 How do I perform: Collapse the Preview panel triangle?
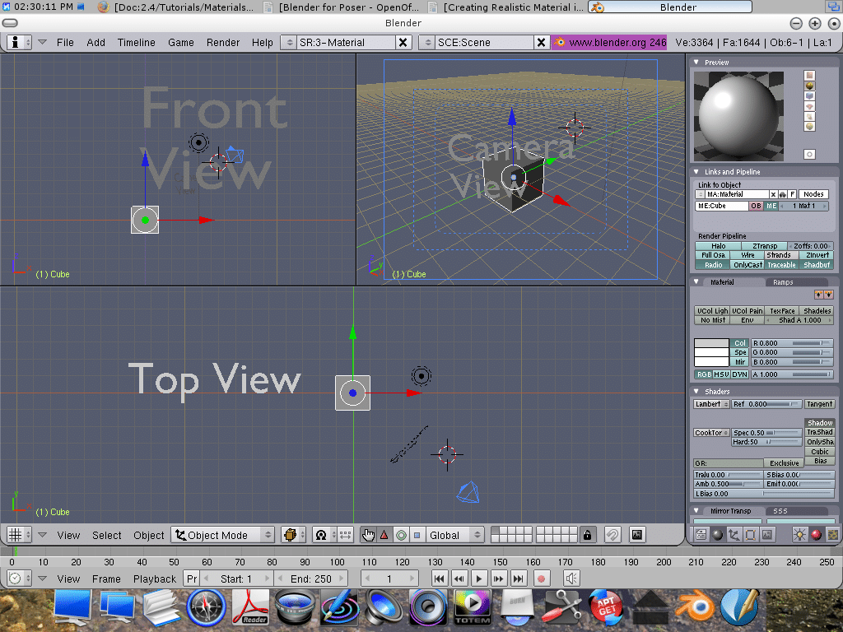tap(696, 63)
